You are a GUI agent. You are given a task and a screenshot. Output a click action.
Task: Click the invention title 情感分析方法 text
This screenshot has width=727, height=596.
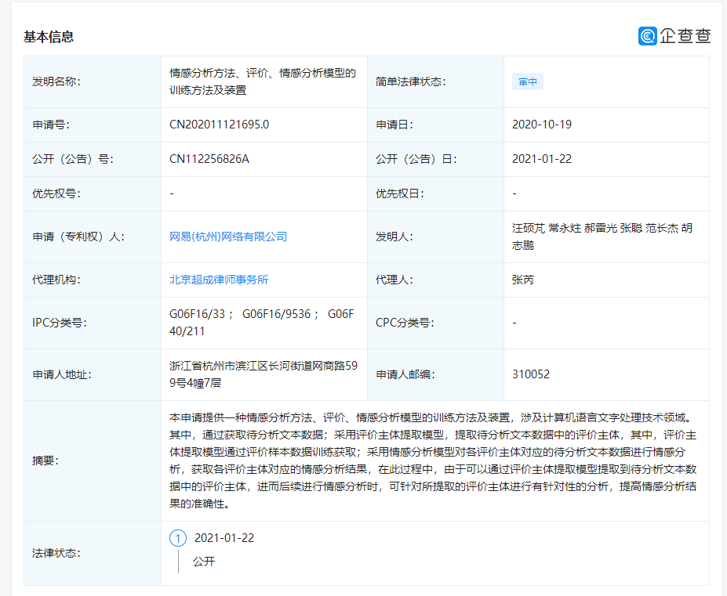pyautogui.click(x=263, y=81)
